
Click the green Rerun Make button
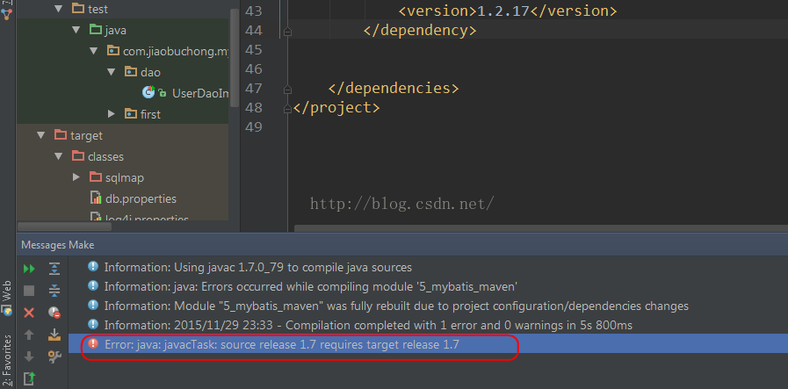tap(29, 268)
